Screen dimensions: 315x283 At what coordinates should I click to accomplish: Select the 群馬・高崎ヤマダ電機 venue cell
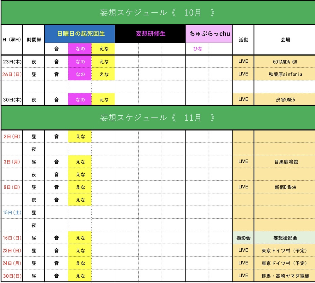[x=285, y=276]
